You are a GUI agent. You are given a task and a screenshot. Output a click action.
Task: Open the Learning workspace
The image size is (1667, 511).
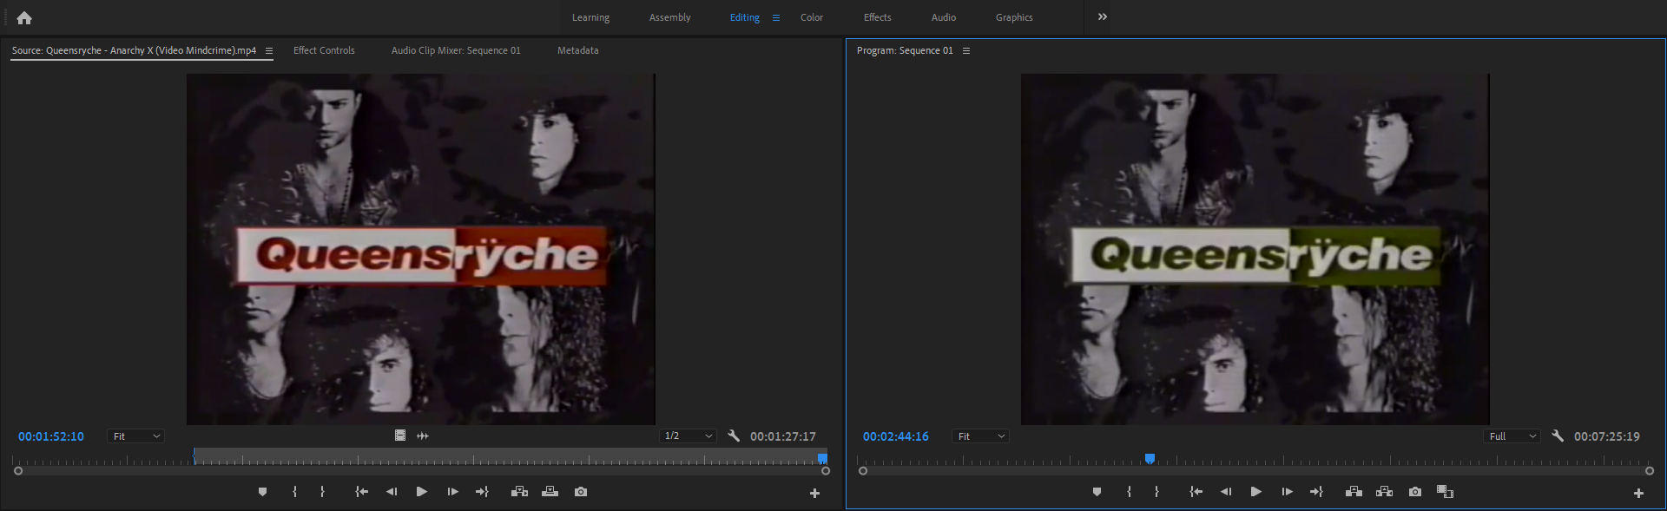pos(590,17)
